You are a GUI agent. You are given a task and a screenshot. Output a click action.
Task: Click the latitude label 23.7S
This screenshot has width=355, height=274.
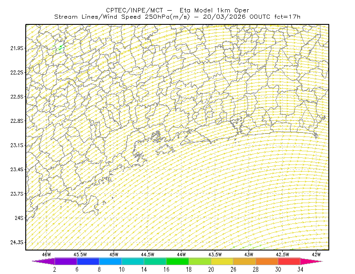point(17,194)
